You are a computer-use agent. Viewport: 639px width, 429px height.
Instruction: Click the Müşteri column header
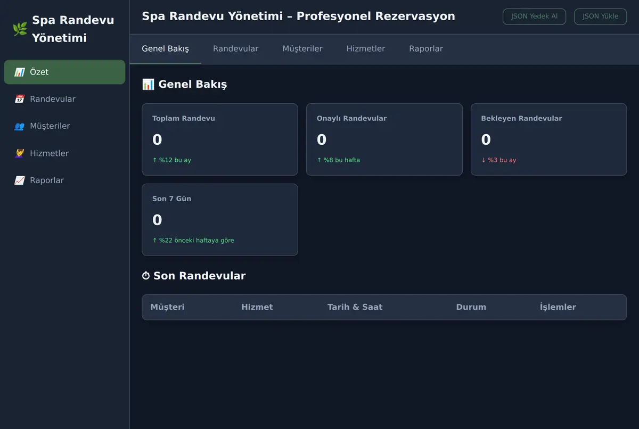pos(167,307)
